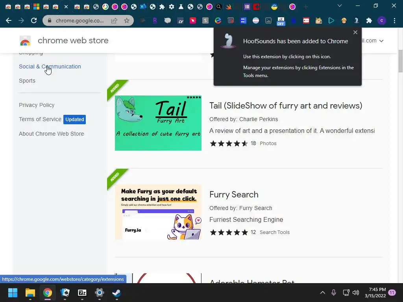The image size is (403, 302).
Task: Open Terms of Service link
Action: point(40,119)
